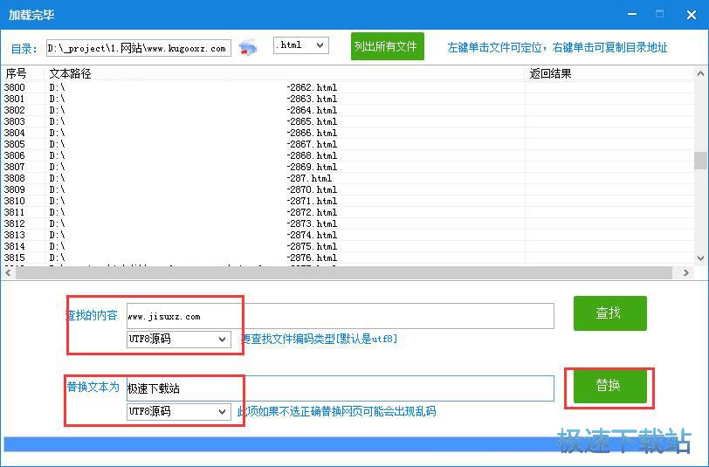
Task: Focus the 查找的内容 text field
Action: point(341,316)
